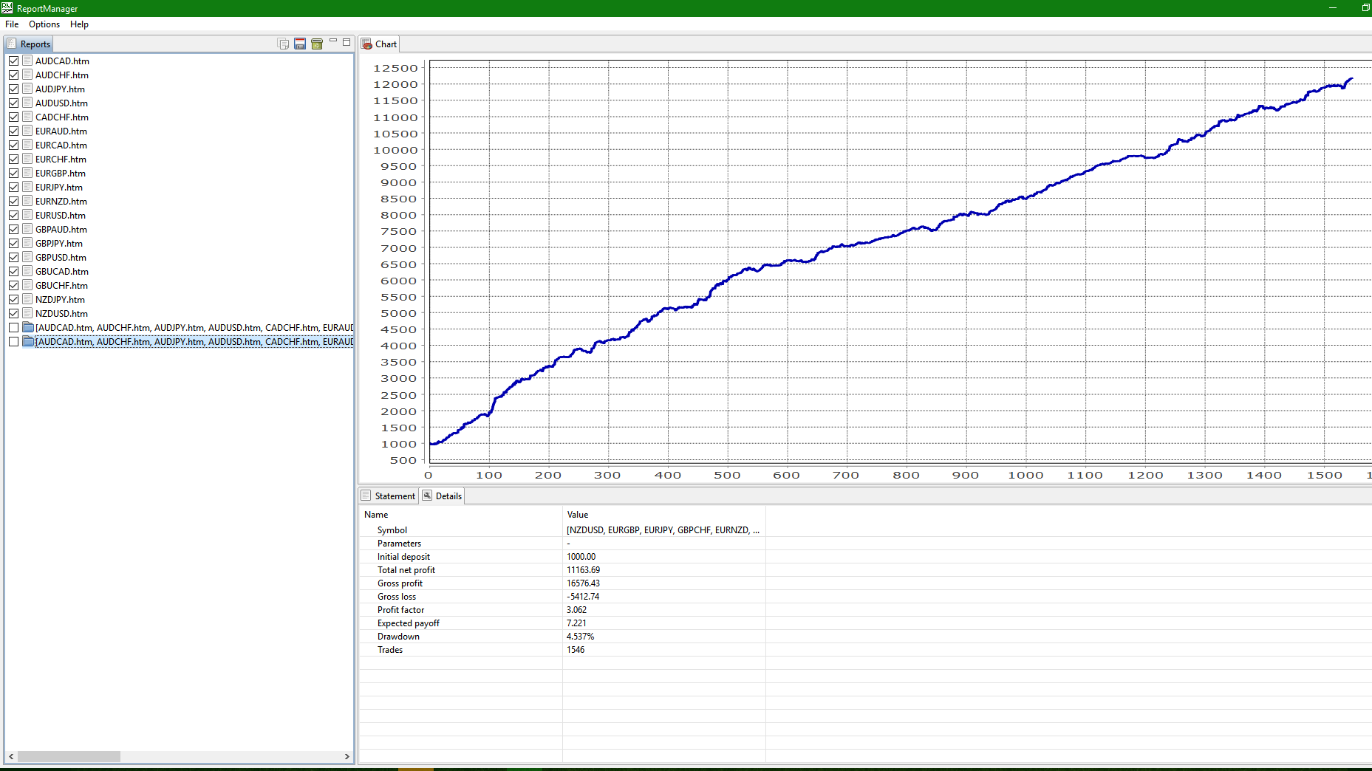Click the folder icon of the first combined report
This screenshot has width=1372, height=771.
tap(28, 327)
